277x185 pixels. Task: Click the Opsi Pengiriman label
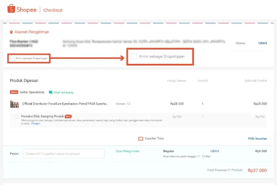128,151
